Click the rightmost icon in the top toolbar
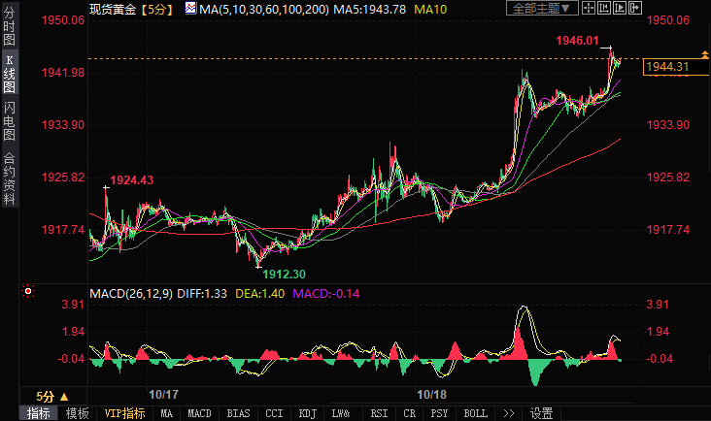This screenshot has height=421, width=711. click(x=636, y=9)
